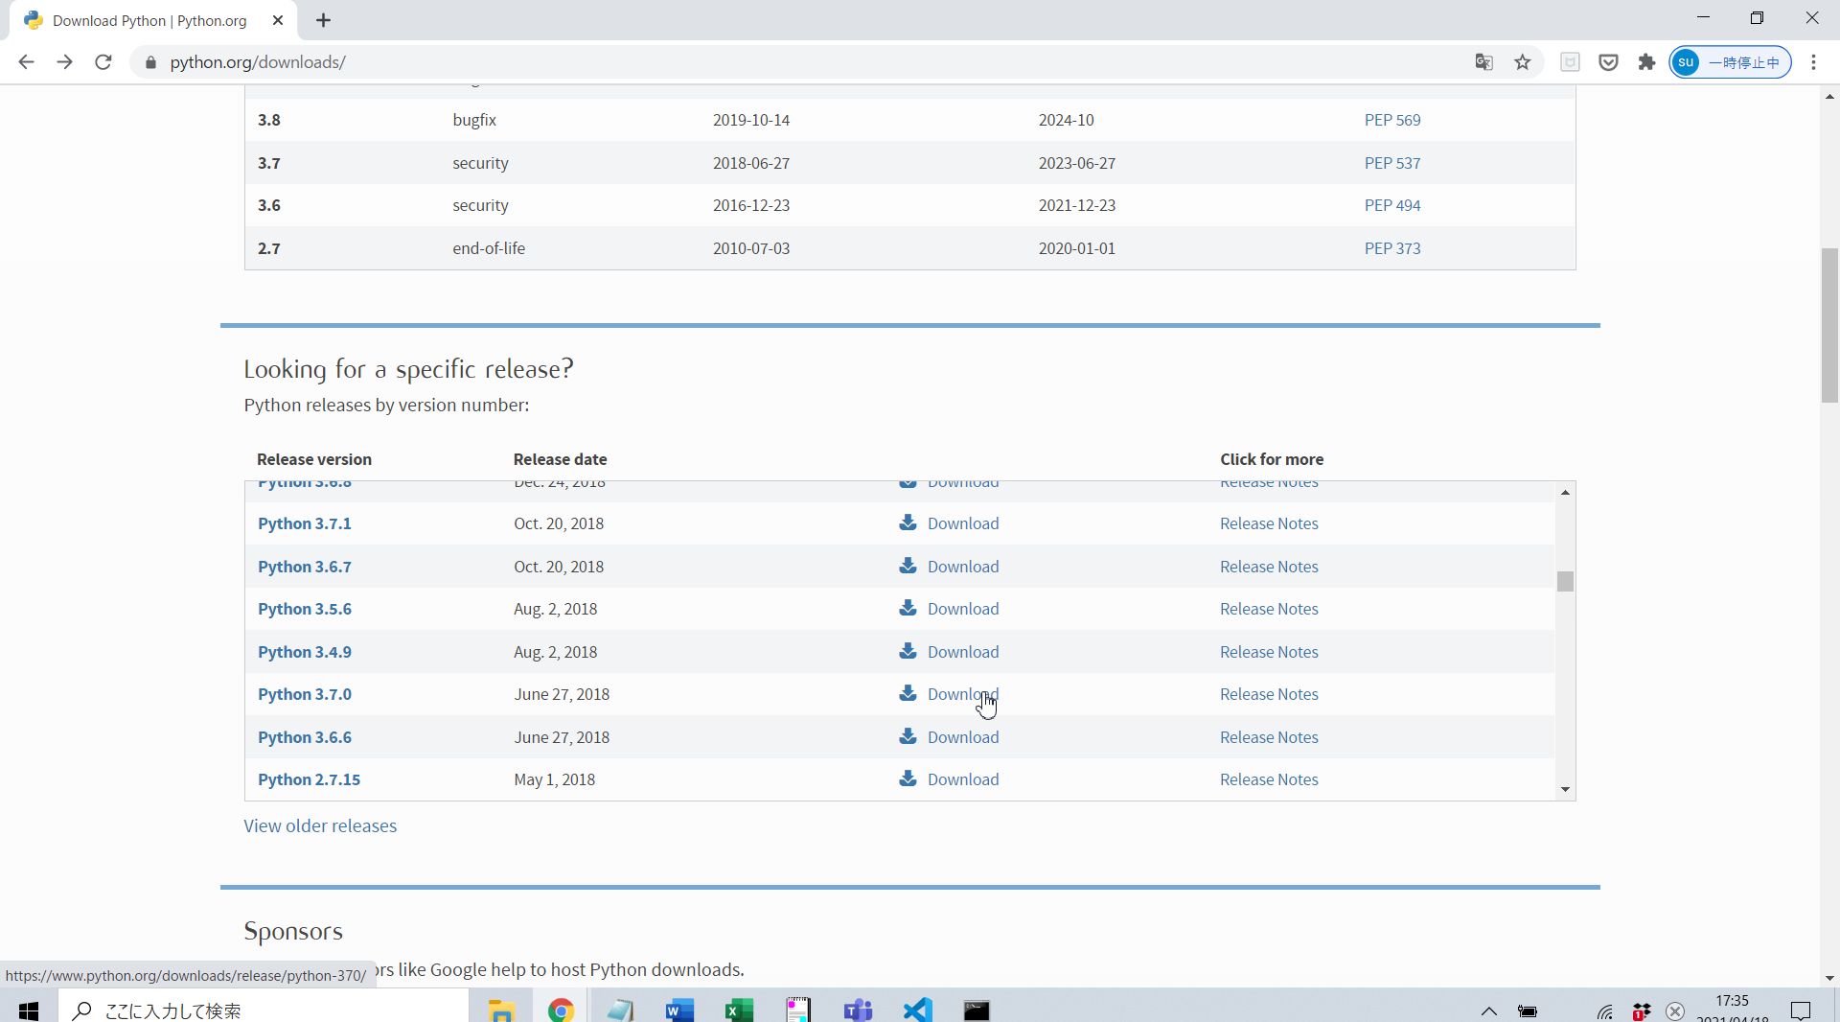Click the download icon for Python 3.7.1
Screen dimensions: 1840x1022
point(908,523)
